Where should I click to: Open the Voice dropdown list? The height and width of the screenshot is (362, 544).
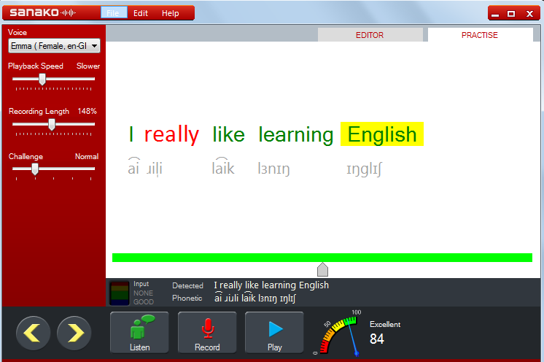tap(54, 46)
